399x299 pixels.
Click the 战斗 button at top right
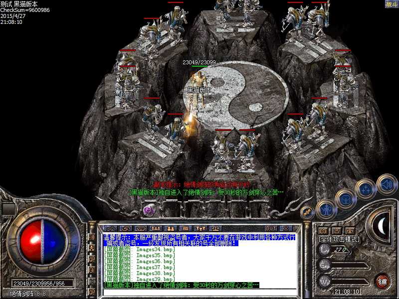tap(392, 4)
